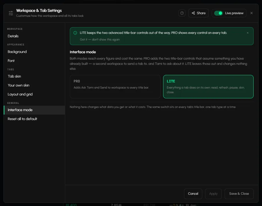This screenshot has width=262, height=206.
Task: Click the Apply button
Action: tap(213, 194)
